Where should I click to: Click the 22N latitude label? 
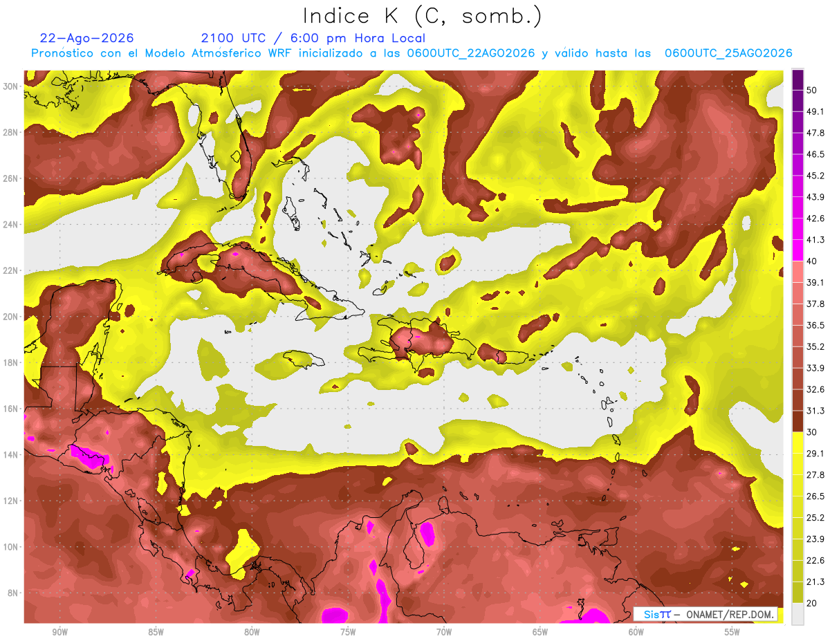pyautogui.click(x=10, y=270)
